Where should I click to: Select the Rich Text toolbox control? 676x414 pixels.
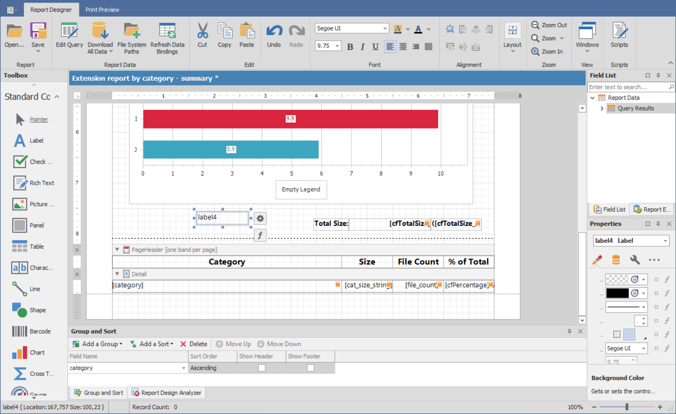[20, 183]
